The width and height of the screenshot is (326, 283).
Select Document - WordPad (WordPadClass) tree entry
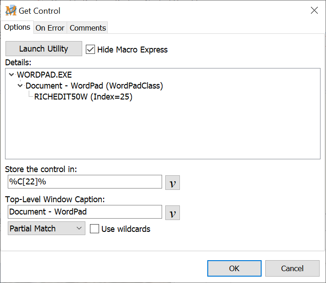(94, 86)
